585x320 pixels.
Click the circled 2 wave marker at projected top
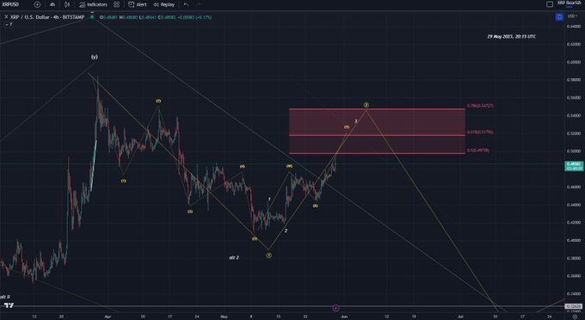pyautogui.click(x=366, y=105)
